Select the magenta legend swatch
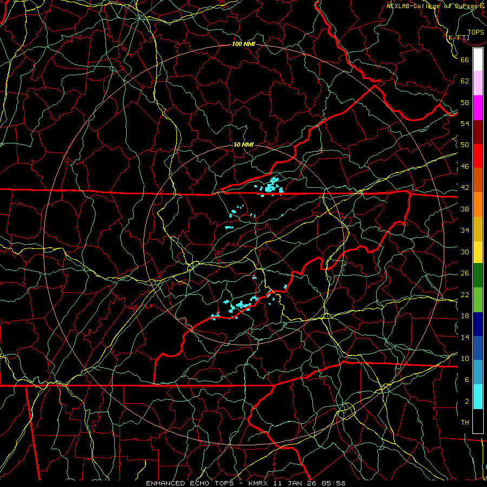Image resolution: width=487 pixels, height=487 pixels. coord(478,108)
